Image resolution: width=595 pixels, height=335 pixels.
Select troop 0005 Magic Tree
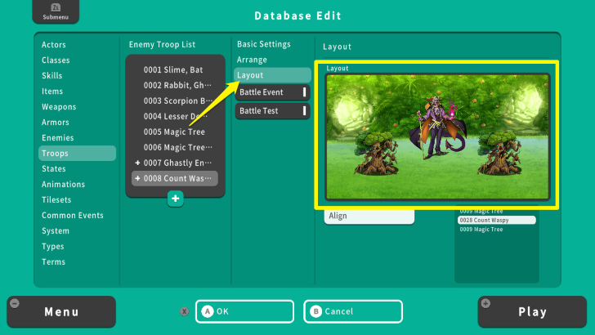coord(175,132)
